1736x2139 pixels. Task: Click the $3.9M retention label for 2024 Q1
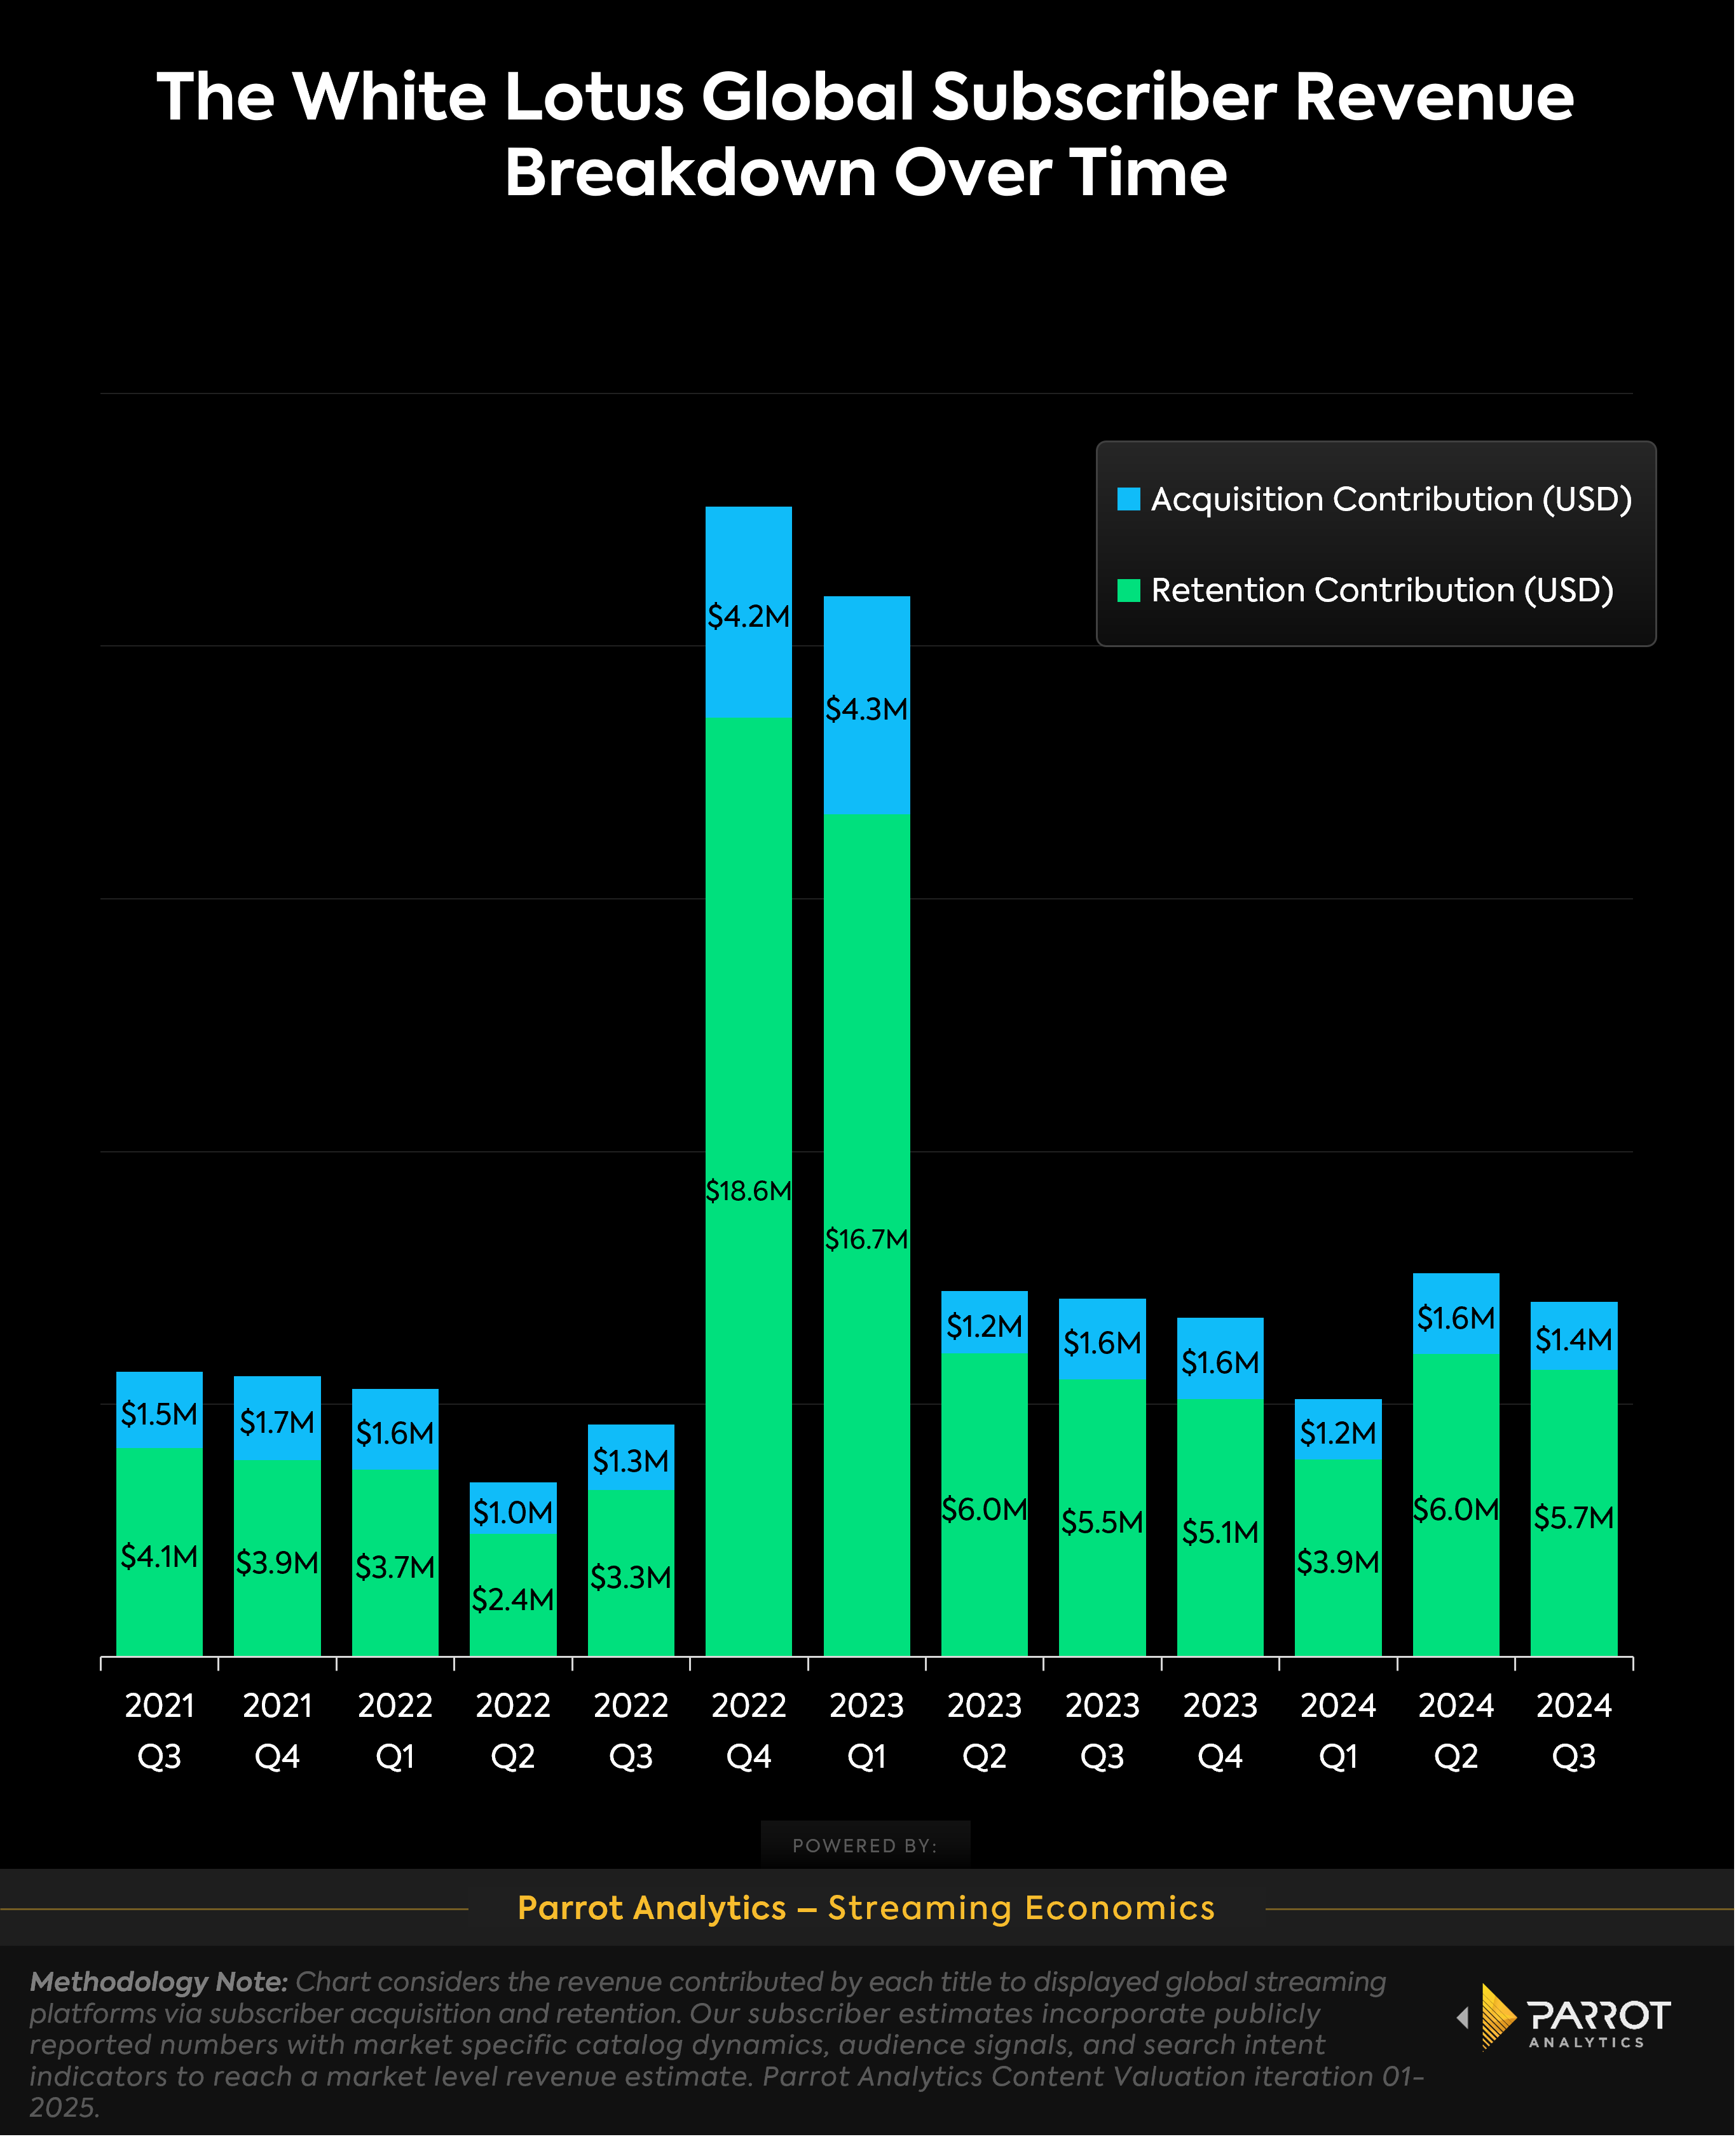pyautogui.click(x=1338, y=1562)
